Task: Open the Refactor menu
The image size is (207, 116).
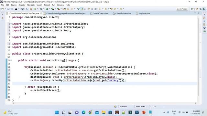Action: [x=22, y=5]
